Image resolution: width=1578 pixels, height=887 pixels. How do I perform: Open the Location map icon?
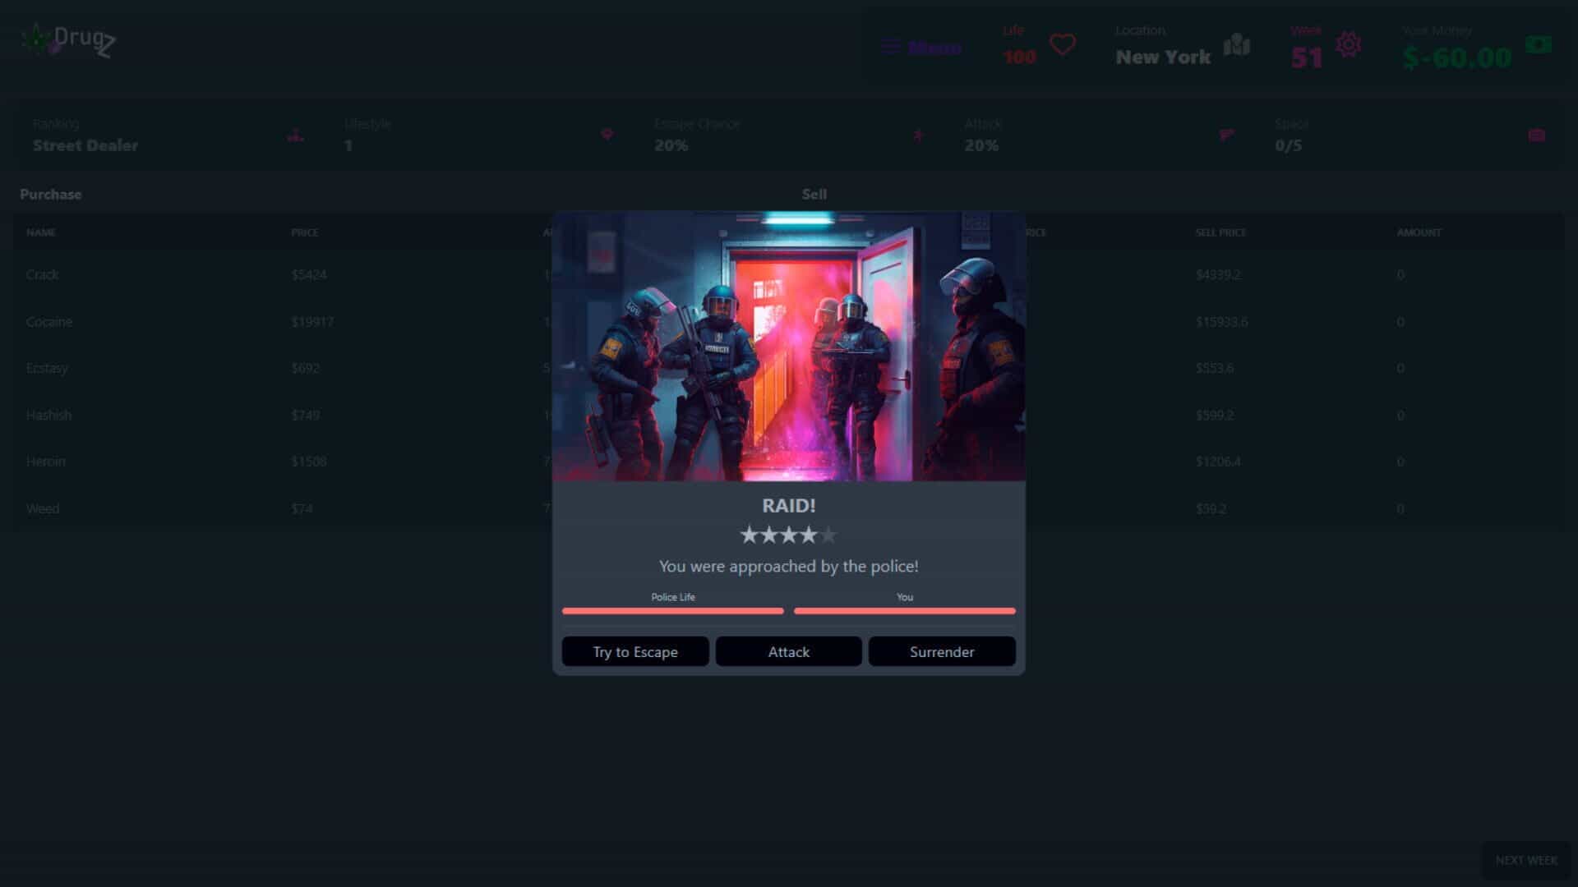coord(1236,44)
